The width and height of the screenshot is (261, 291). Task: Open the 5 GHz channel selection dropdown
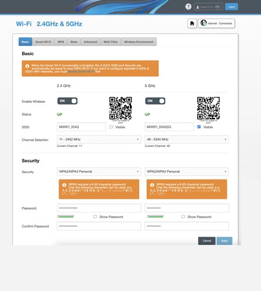187,139
